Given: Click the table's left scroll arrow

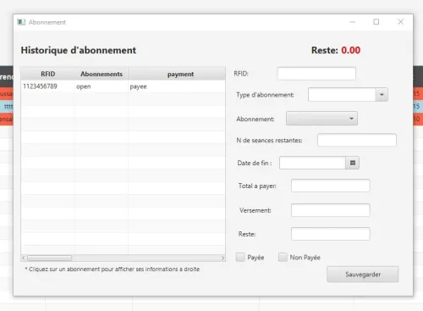Looking at the screenshot, I should coord(24,258).
